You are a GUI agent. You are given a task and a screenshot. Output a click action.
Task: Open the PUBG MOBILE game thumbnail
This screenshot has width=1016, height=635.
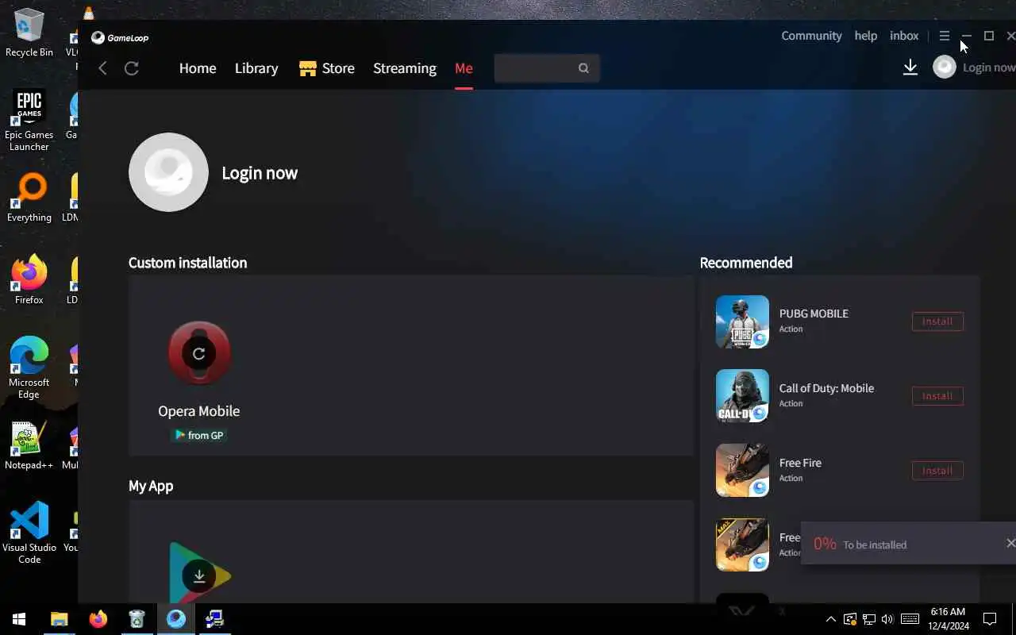pos(742,321)
